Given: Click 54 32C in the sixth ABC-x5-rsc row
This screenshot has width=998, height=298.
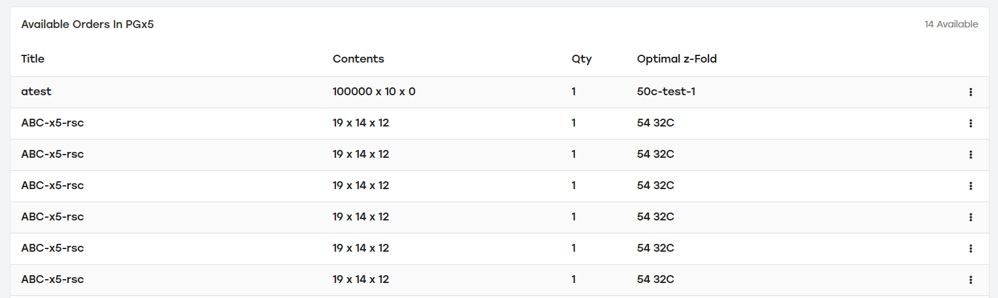Looking at the screenshot, I should [656, 280].
